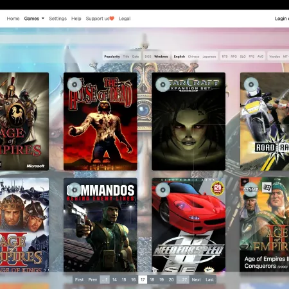Go to page 16

point(134,279)
